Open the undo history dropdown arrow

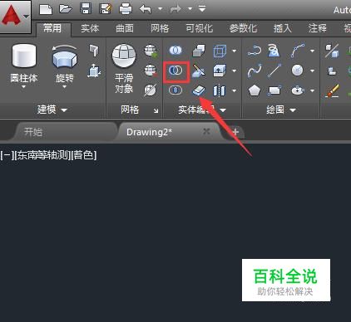(x=160, y=9)
